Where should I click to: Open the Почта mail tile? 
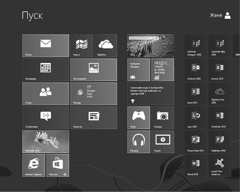point(46,46)
